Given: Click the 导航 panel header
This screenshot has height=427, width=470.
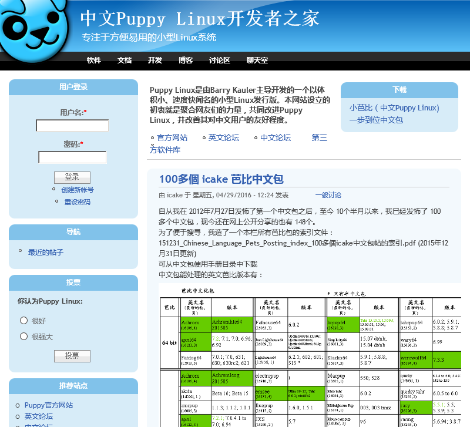Looking at the screenshot, I should click(73, 232).
